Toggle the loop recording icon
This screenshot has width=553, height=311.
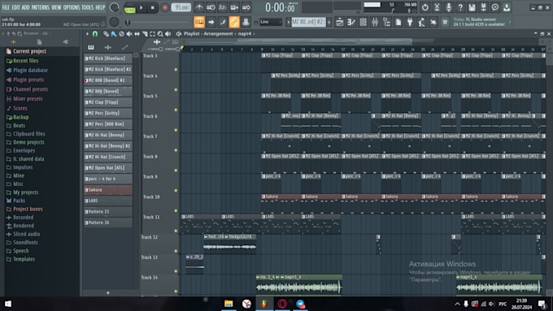coord(246,7)
